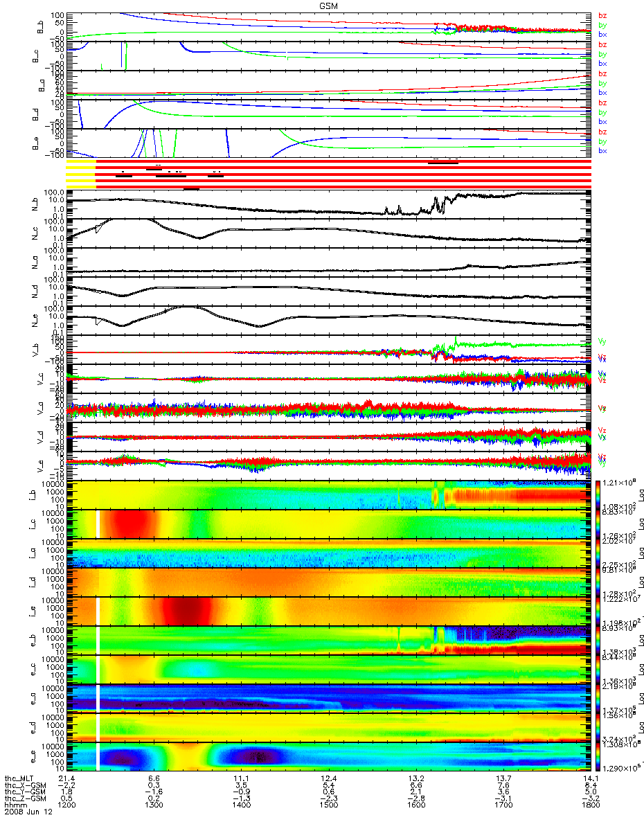Click the N_d density panel label
This screenshot has width=644, height=831.
pos(33,291)
